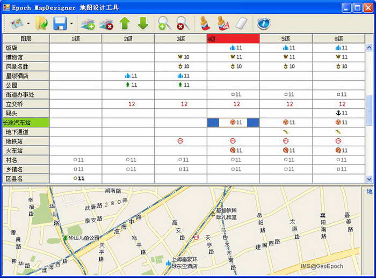
Task: Select the 地铁站 layer row header
Action: tap(26, 141)
